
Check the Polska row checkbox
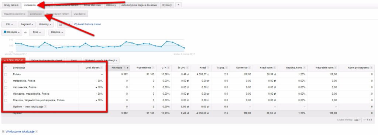6,74
